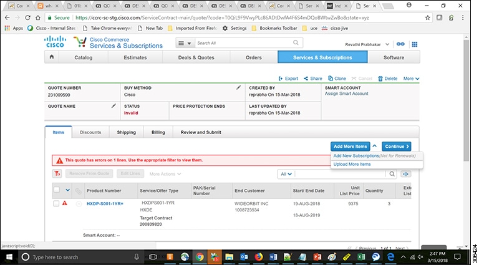The width and height of the screenshot is (479, 265).
Task: Open Chrome from the taskbar
Action: click(x=200, y=257)
